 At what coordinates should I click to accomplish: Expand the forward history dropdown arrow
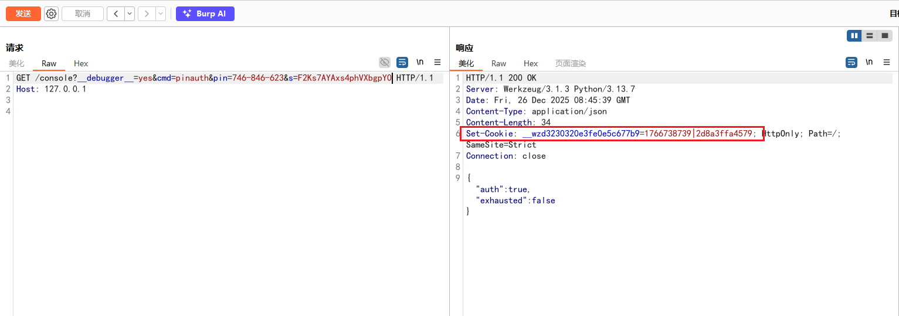(160, 13)
